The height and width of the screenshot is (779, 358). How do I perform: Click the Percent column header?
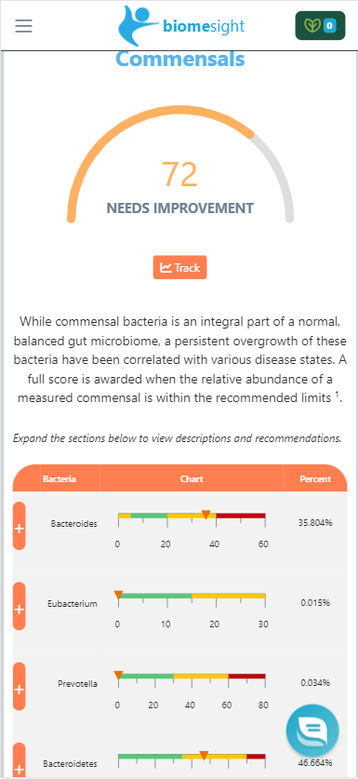click(315, 479)
